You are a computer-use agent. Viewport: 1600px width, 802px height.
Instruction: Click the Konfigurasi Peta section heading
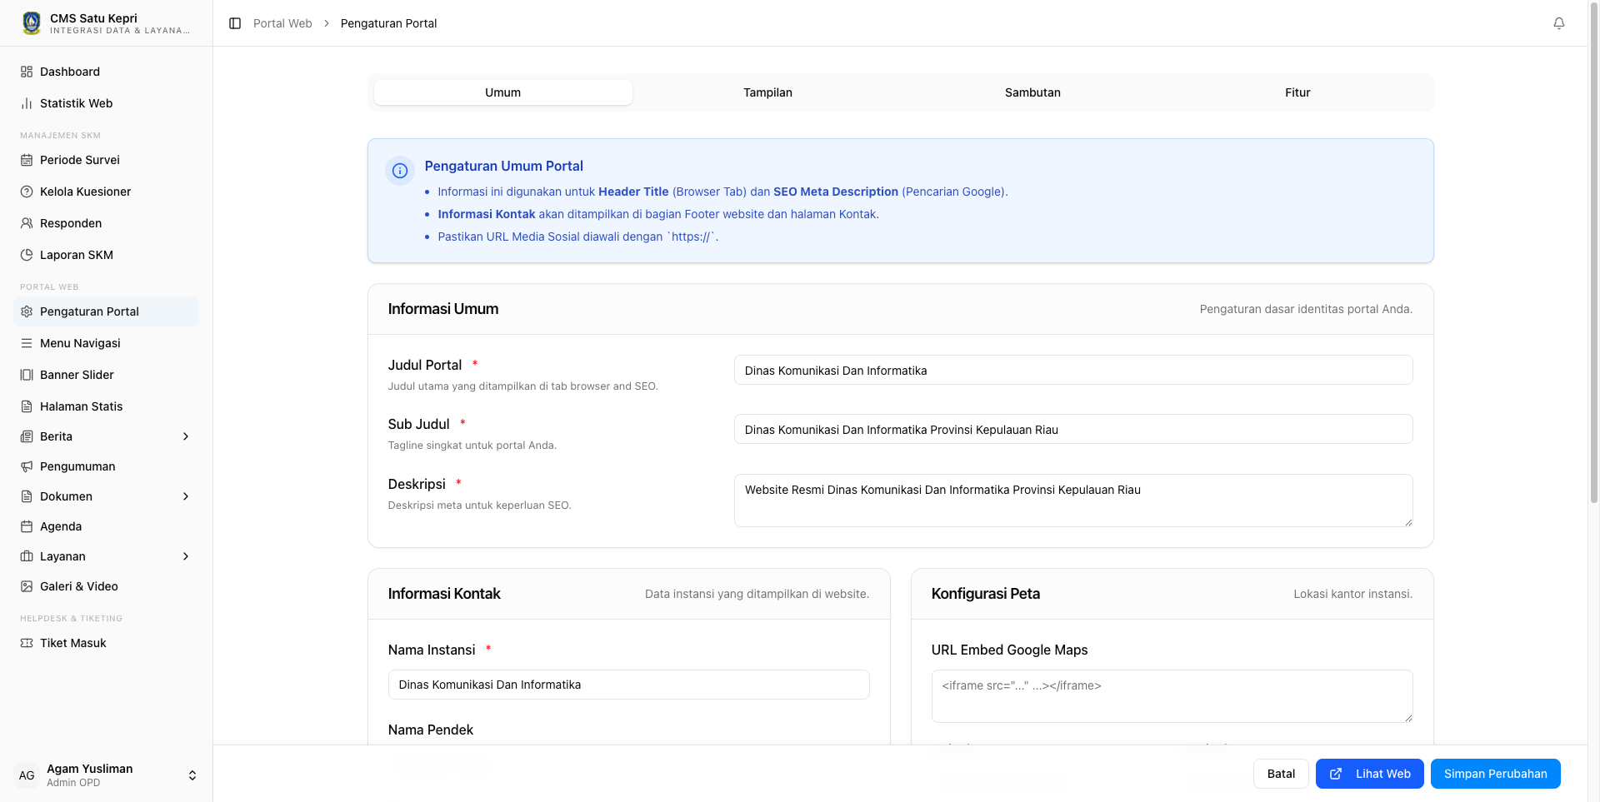tap(986, 594)
